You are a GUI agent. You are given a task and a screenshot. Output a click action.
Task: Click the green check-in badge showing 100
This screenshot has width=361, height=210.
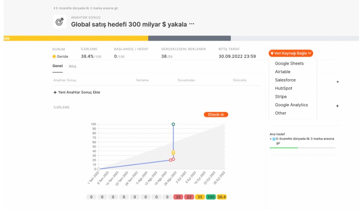coord(211,197)
